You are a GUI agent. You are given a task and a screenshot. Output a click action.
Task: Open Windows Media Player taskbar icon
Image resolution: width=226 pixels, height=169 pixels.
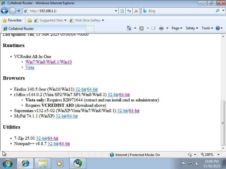click(60, 164)
